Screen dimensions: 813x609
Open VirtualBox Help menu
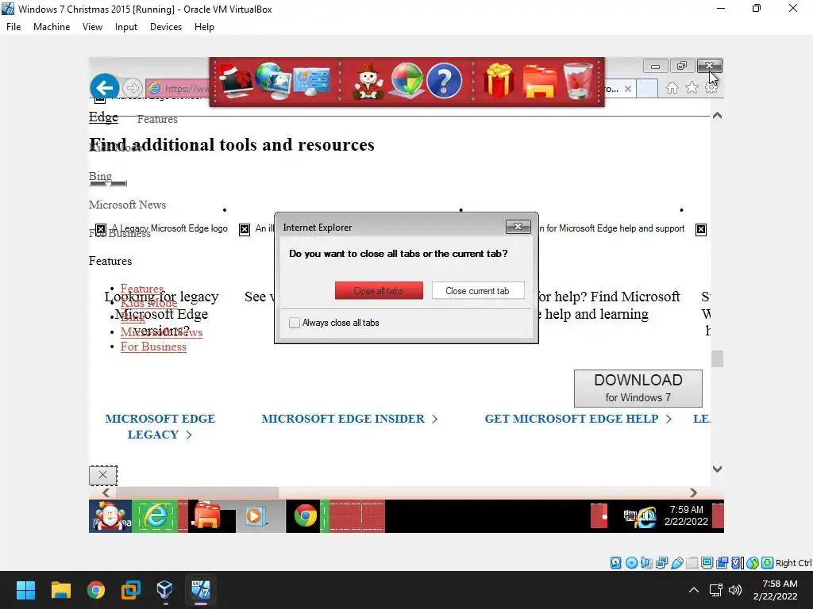[204, 27]
